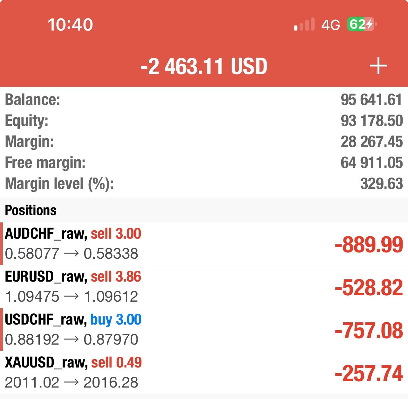
Task: Open the EURUSD_raw sell 3.86 position
Action: coord(204,287)
